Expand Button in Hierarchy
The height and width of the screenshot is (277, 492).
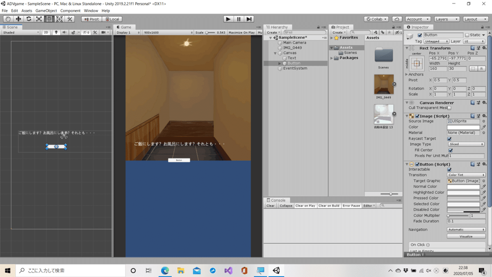coord(280,64)
